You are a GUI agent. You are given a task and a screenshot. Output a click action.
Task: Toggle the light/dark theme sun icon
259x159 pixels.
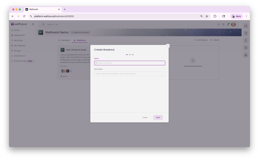click(218, 24)
